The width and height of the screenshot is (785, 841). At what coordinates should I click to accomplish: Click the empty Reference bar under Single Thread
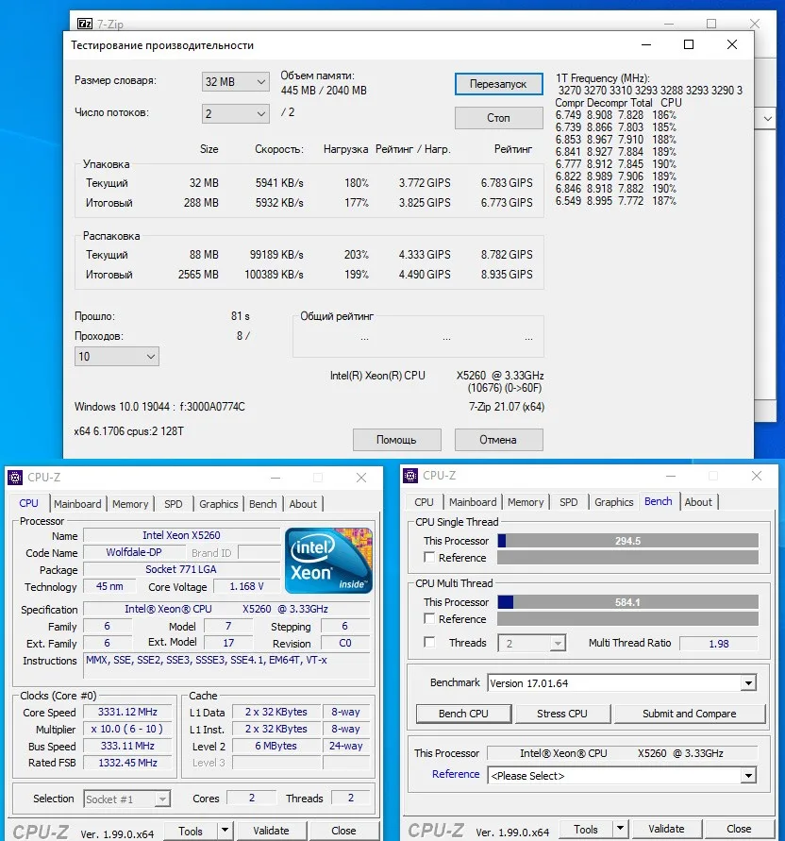click(627, 558)
